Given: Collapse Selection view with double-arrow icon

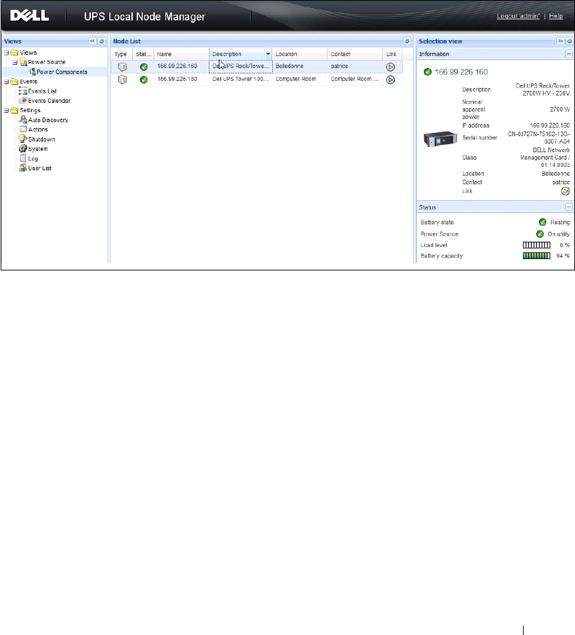Looking at the screenshot, I should [x=560, y=41].
